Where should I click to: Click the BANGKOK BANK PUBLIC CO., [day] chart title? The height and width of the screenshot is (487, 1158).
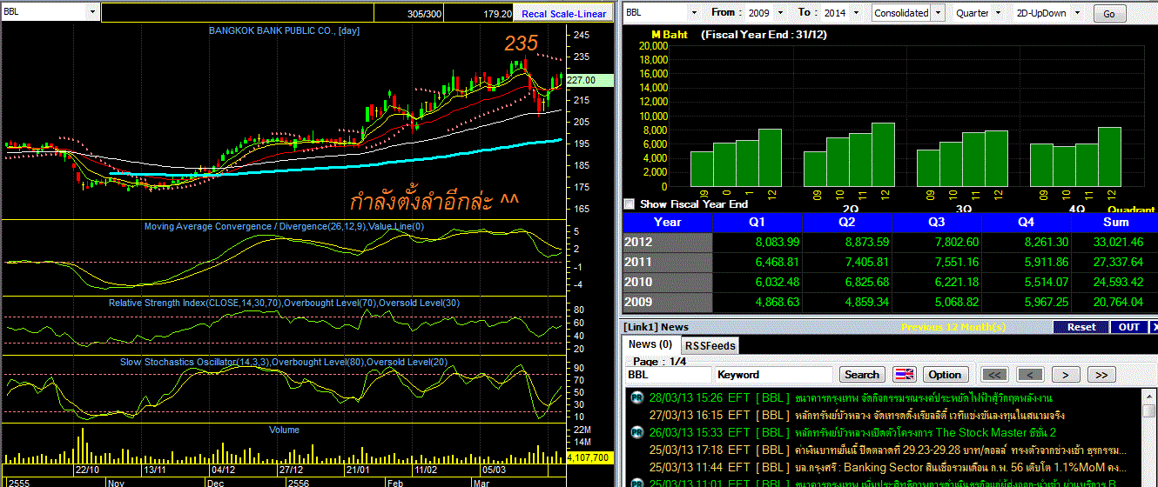[x=284, y=30]
